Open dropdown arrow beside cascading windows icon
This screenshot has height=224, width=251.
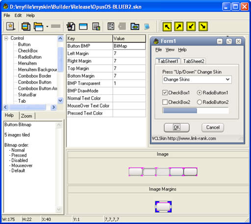[x=47, y=27]
